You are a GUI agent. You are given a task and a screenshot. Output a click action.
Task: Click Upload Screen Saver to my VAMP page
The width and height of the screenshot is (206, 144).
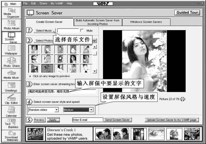[172, 120]
